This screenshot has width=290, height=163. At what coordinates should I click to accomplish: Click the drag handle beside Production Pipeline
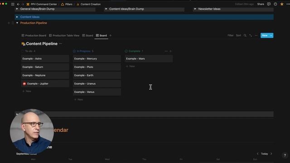[13, 23]
